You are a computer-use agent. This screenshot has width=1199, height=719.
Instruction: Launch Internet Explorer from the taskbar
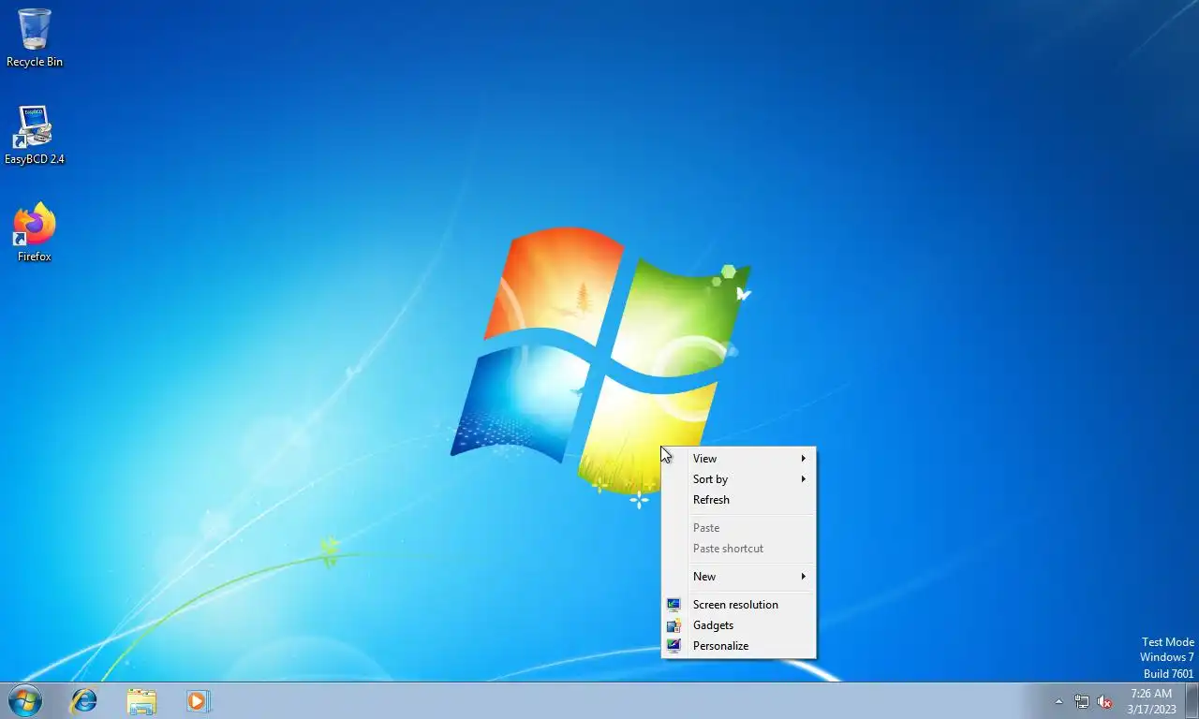[x=84, y=700]
